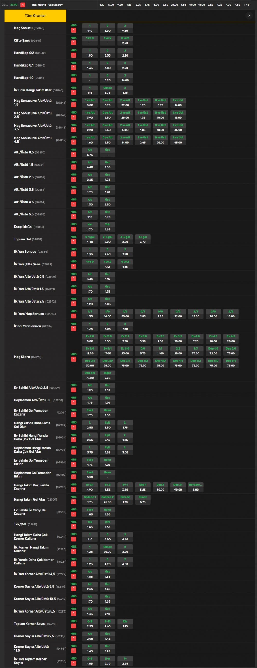Select Toplam Gol 2-3 gol option
This screenshot has height=668, width=257.
click(x=107, y=239)
